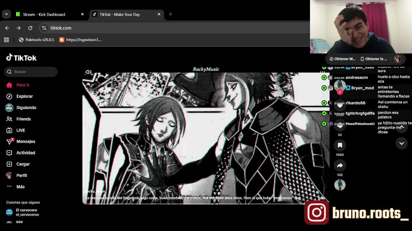Open the video three-dots options menu
Image resolution: width=412 pixels, height=231 pixels.
coord(322,72)
